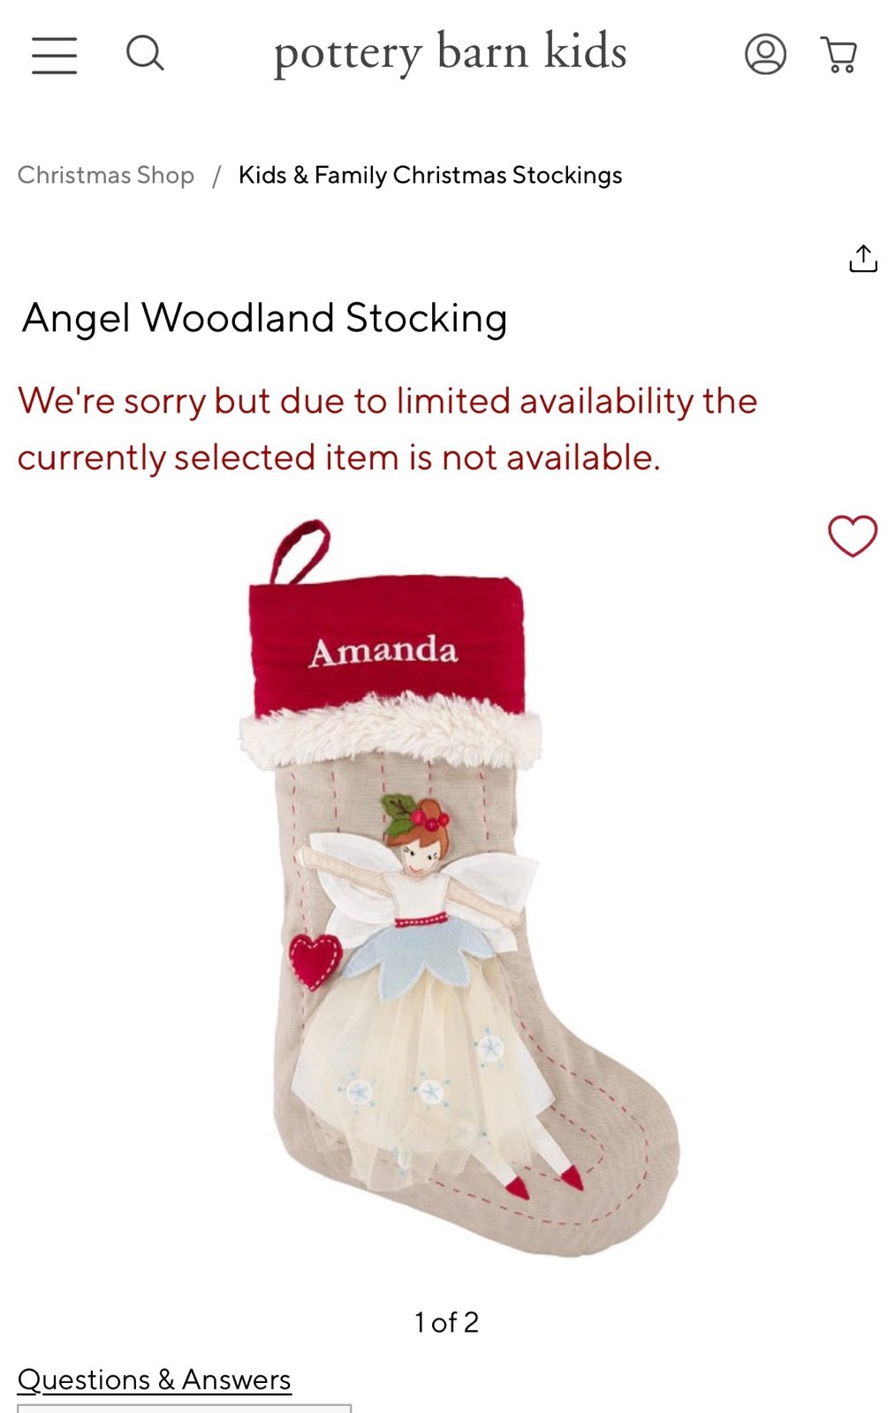The height and width of the screenshot is (1413, 895).
Task: Select the Angel Woodland Stocking title
Action: tap(265, 318)
